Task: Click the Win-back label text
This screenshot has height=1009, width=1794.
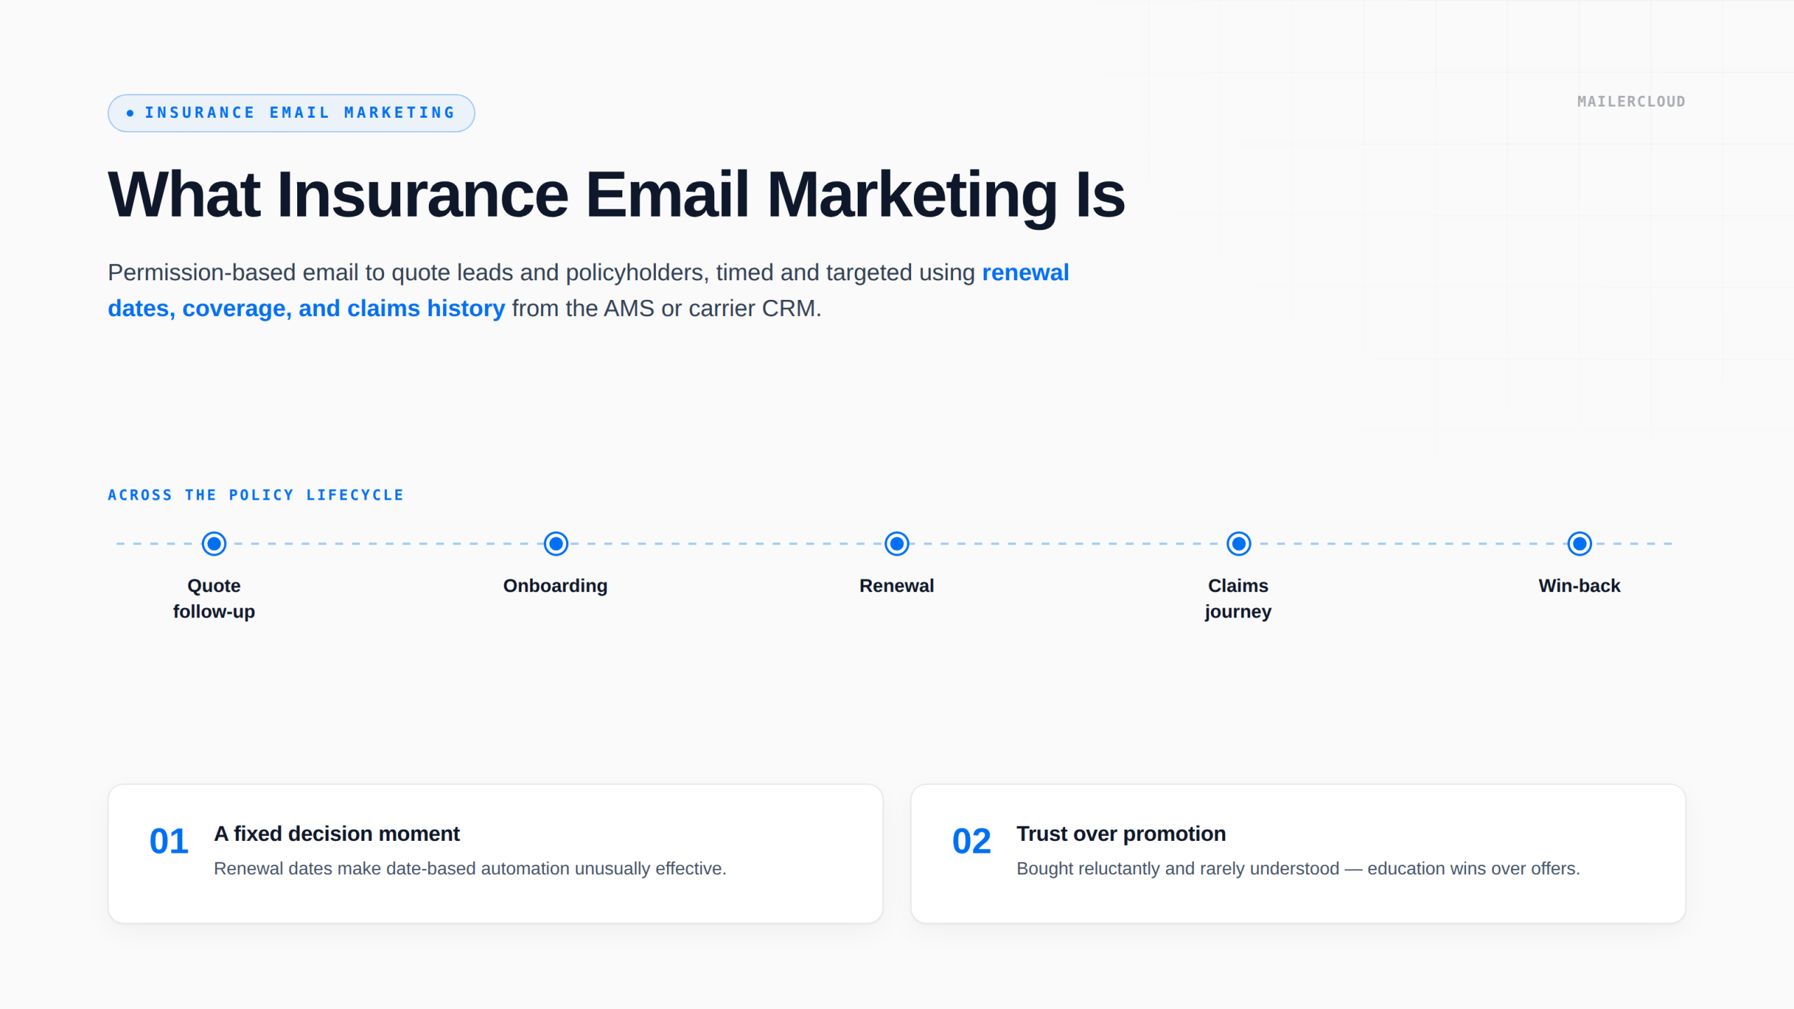Action: (1580, 586)
